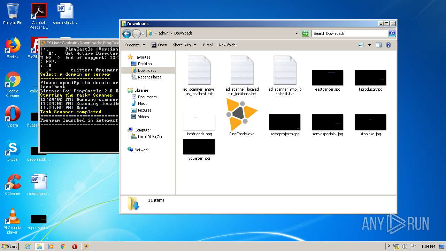
Task: Select Network in navigation pane
Action: click(x=141, y=150)
